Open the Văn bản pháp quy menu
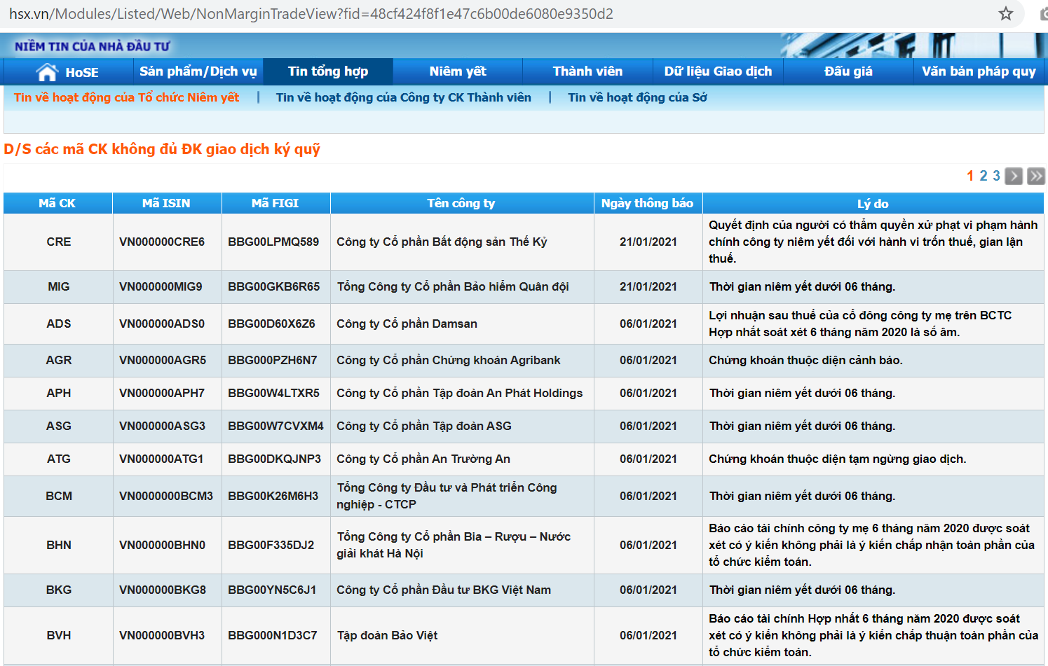1048x666 pixels. 979,71
